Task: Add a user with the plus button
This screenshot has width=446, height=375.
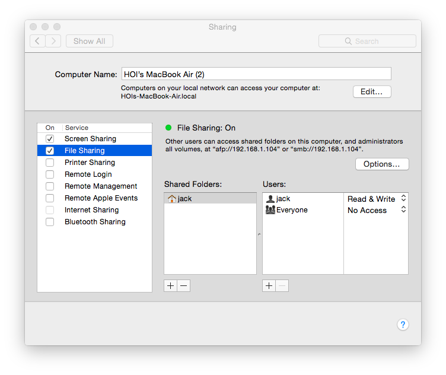Action: pyautogui.click(x=269, y=285)
